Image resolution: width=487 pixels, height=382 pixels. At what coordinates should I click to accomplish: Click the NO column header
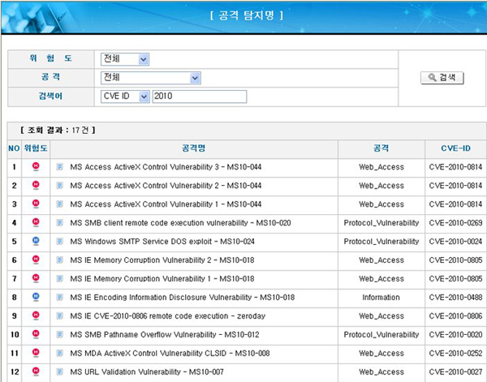[x=14, y=148]
